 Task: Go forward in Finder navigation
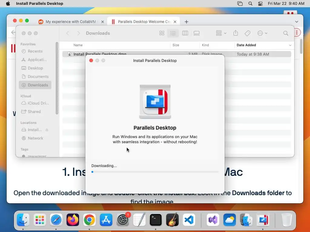(x=78, y=33)
